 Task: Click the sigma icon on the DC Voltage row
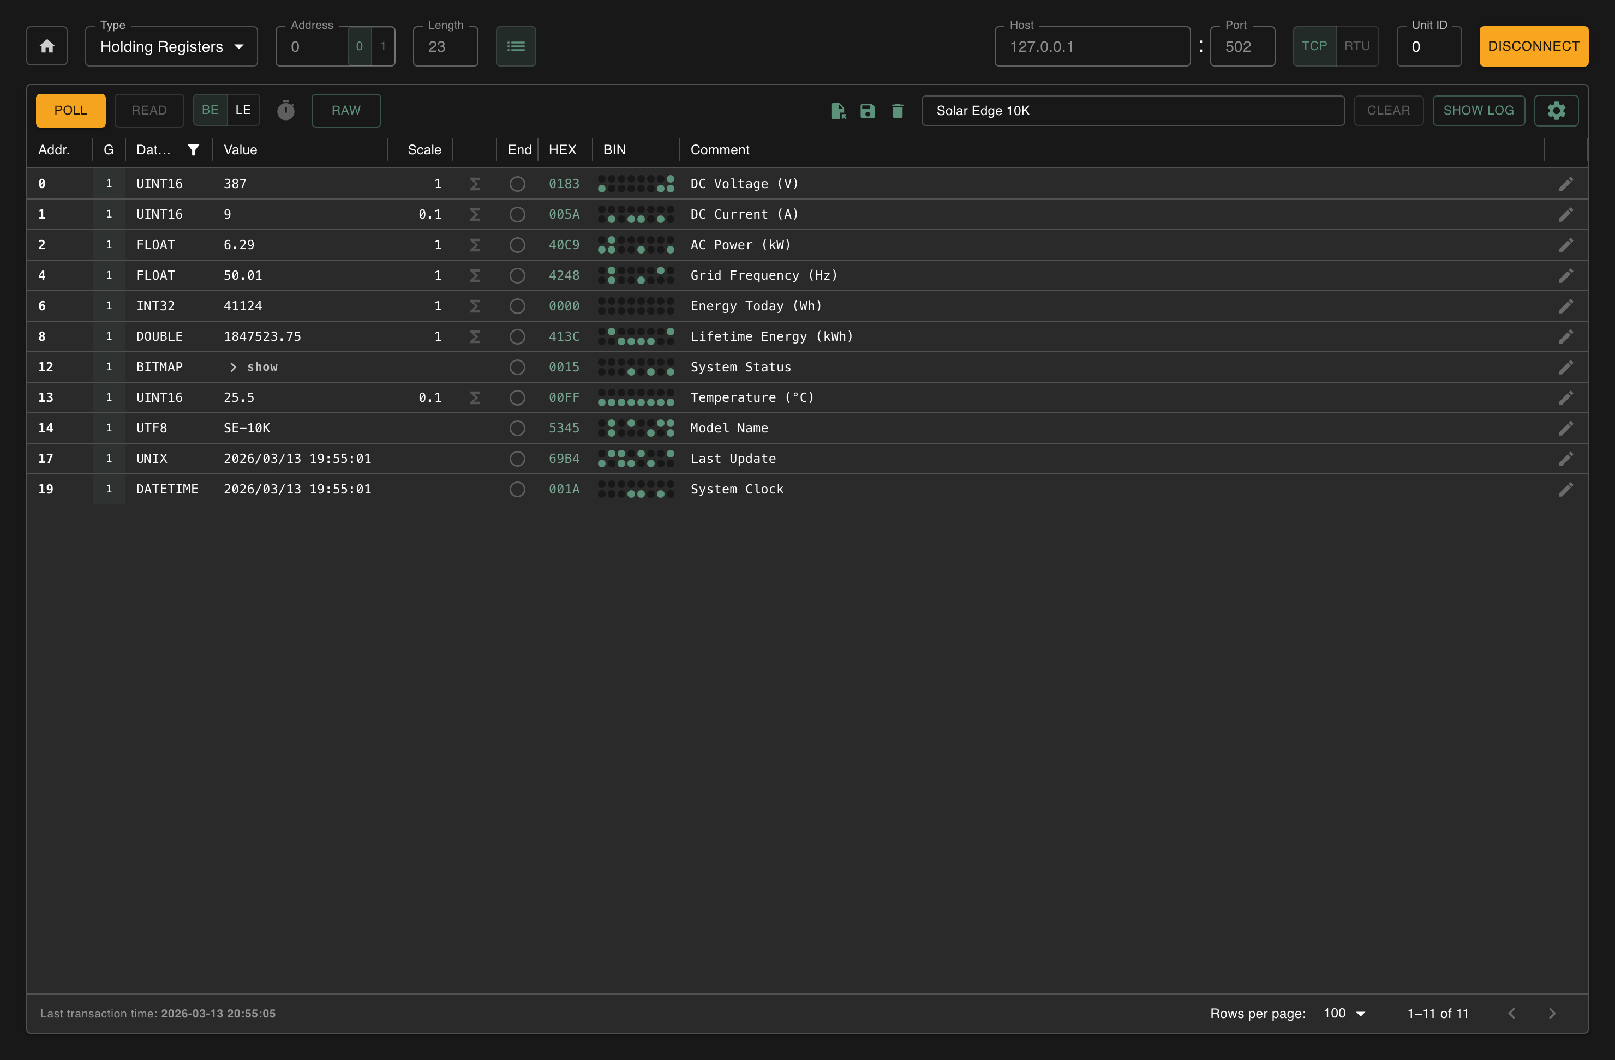tap(474, 183)
